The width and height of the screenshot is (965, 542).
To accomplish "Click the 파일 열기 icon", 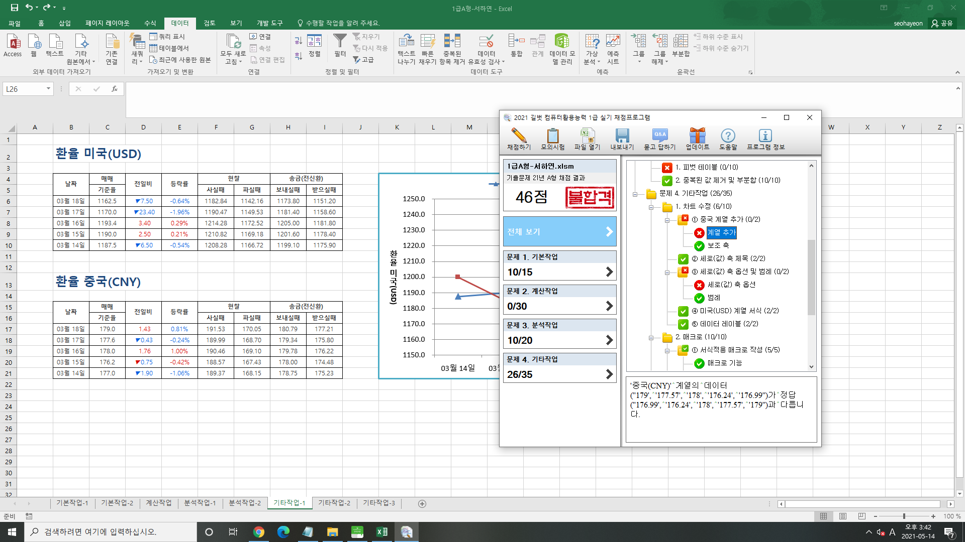I will [x=587, y=135].
